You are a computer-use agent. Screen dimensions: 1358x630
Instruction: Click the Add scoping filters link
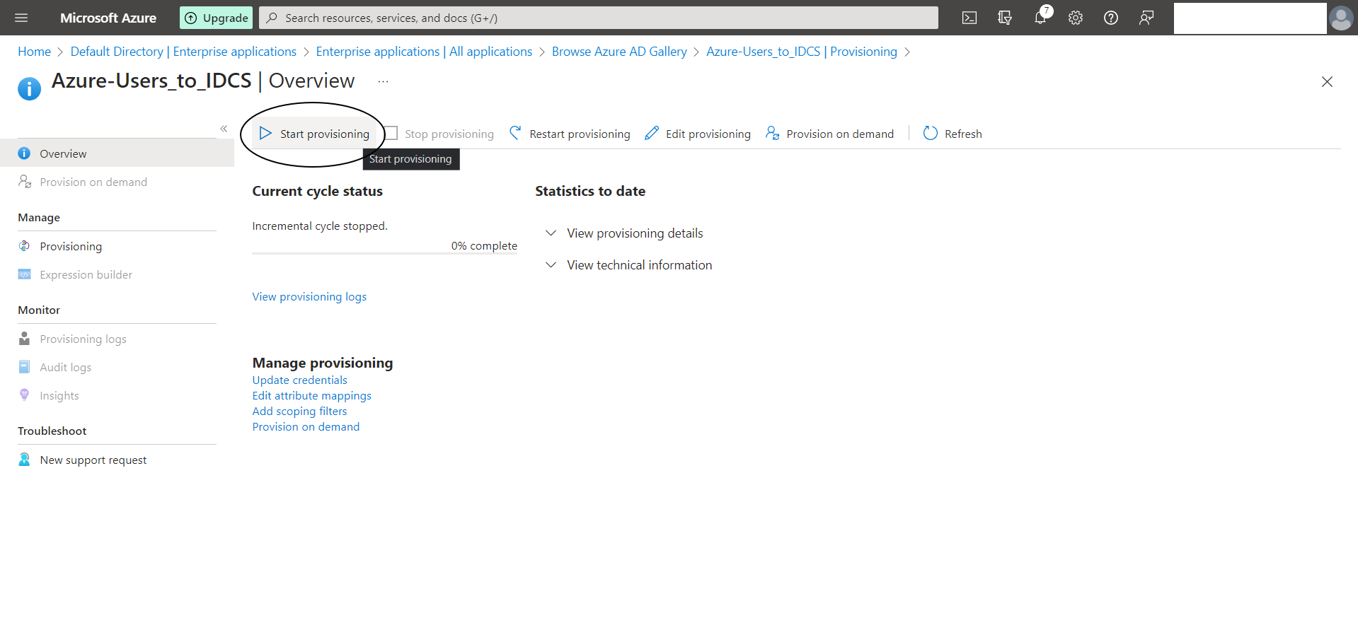[300, 412]
